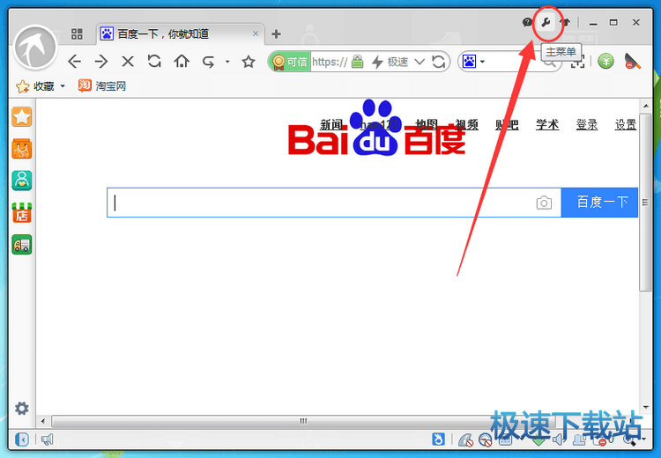The image size is (661, 458).
Task: Expand the Baidu search engine selector
Action: (473, 62)
